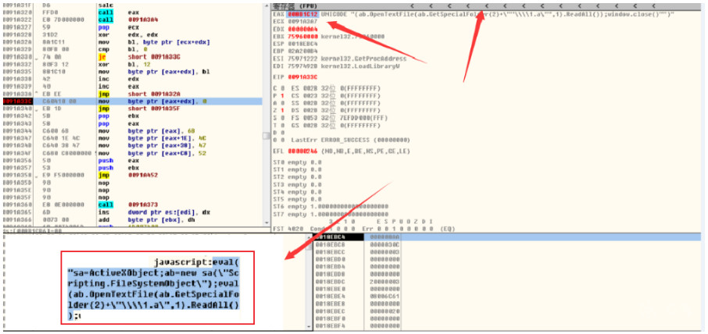The width and height of the screenshot is (708, 334).
Task: Click the disassembly pane vertical scrollbar thumb
Action: point(266,136)
